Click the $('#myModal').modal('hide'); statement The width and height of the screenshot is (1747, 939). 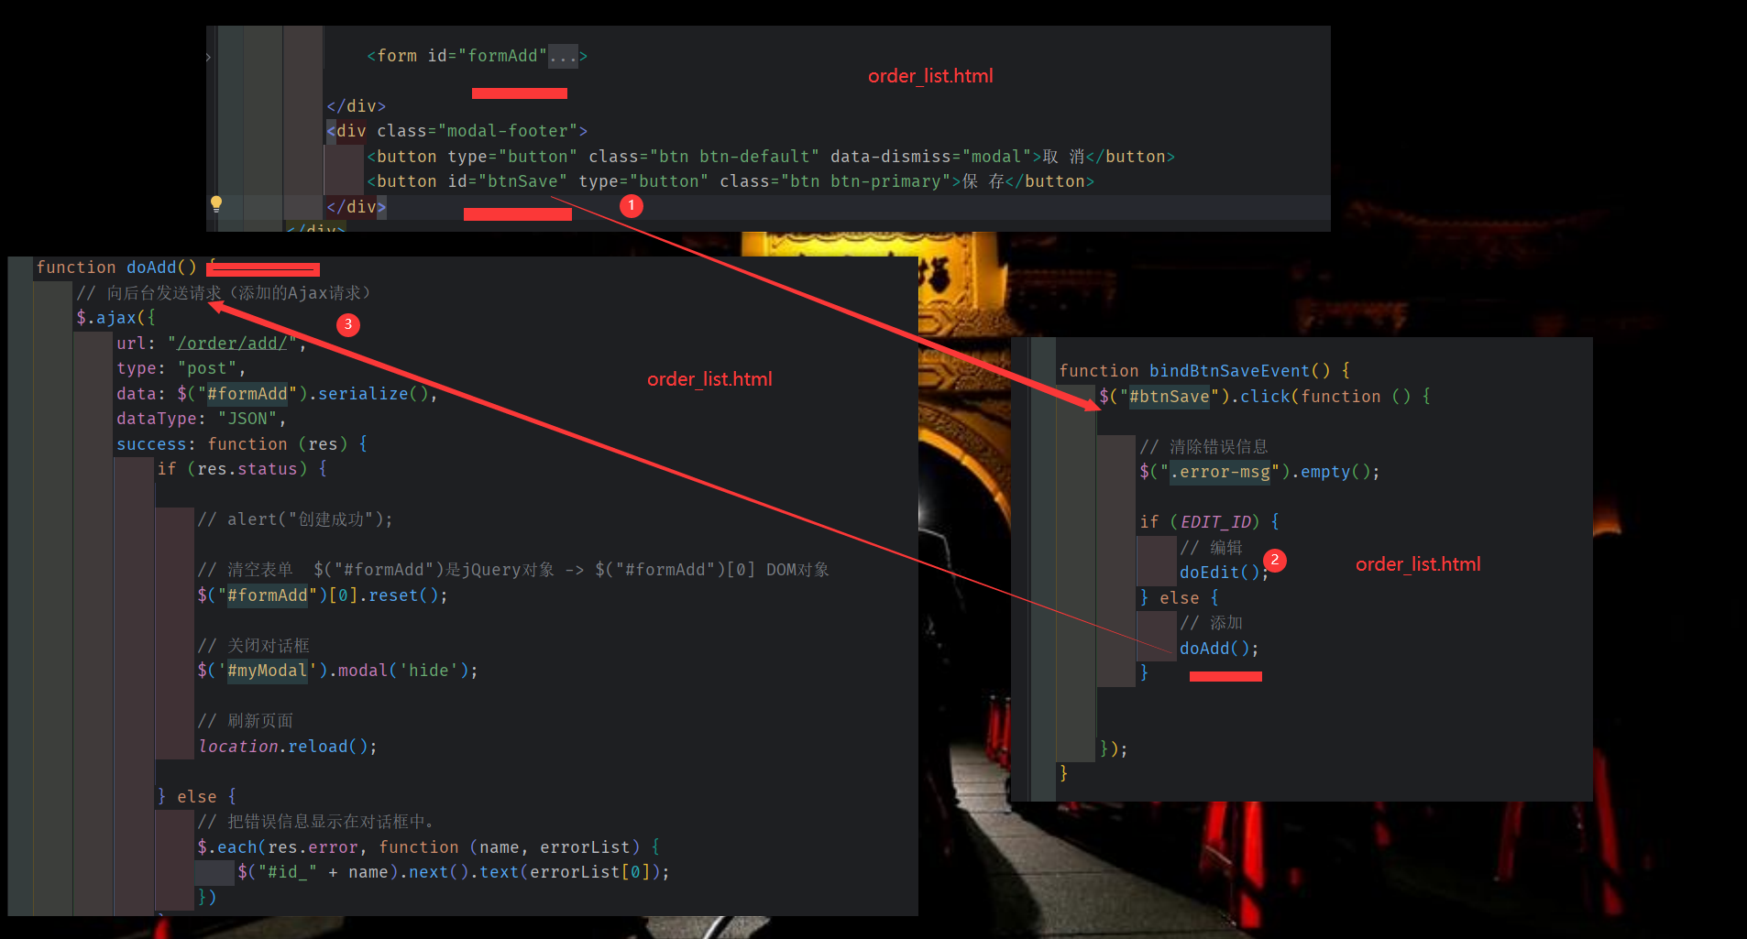[338, 671]
